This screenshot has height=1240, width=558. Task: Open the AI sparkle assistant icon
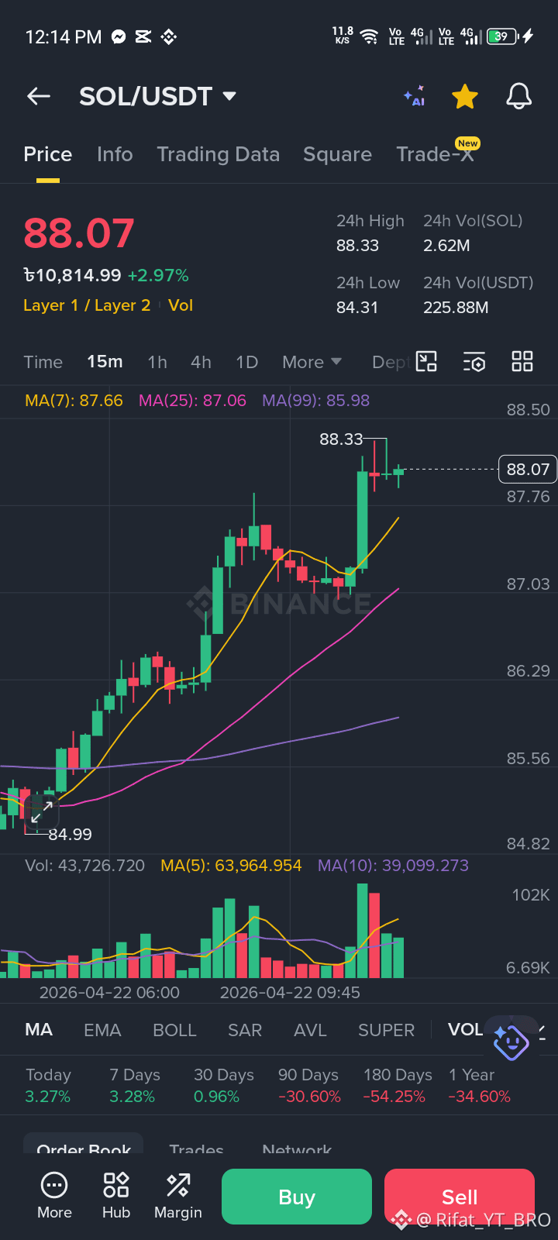(x=414, y=96)
